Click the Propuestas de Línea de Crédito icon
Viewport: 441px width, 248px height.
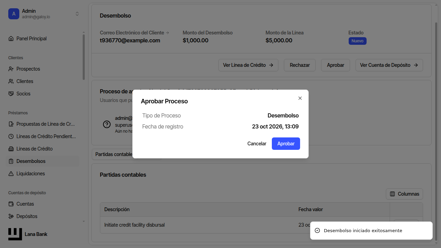pyautogui.click(x=11, y=124)
